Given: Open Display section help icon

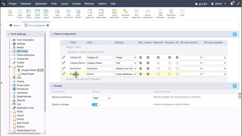Looking at the screenshot, I should coord(234,86).
